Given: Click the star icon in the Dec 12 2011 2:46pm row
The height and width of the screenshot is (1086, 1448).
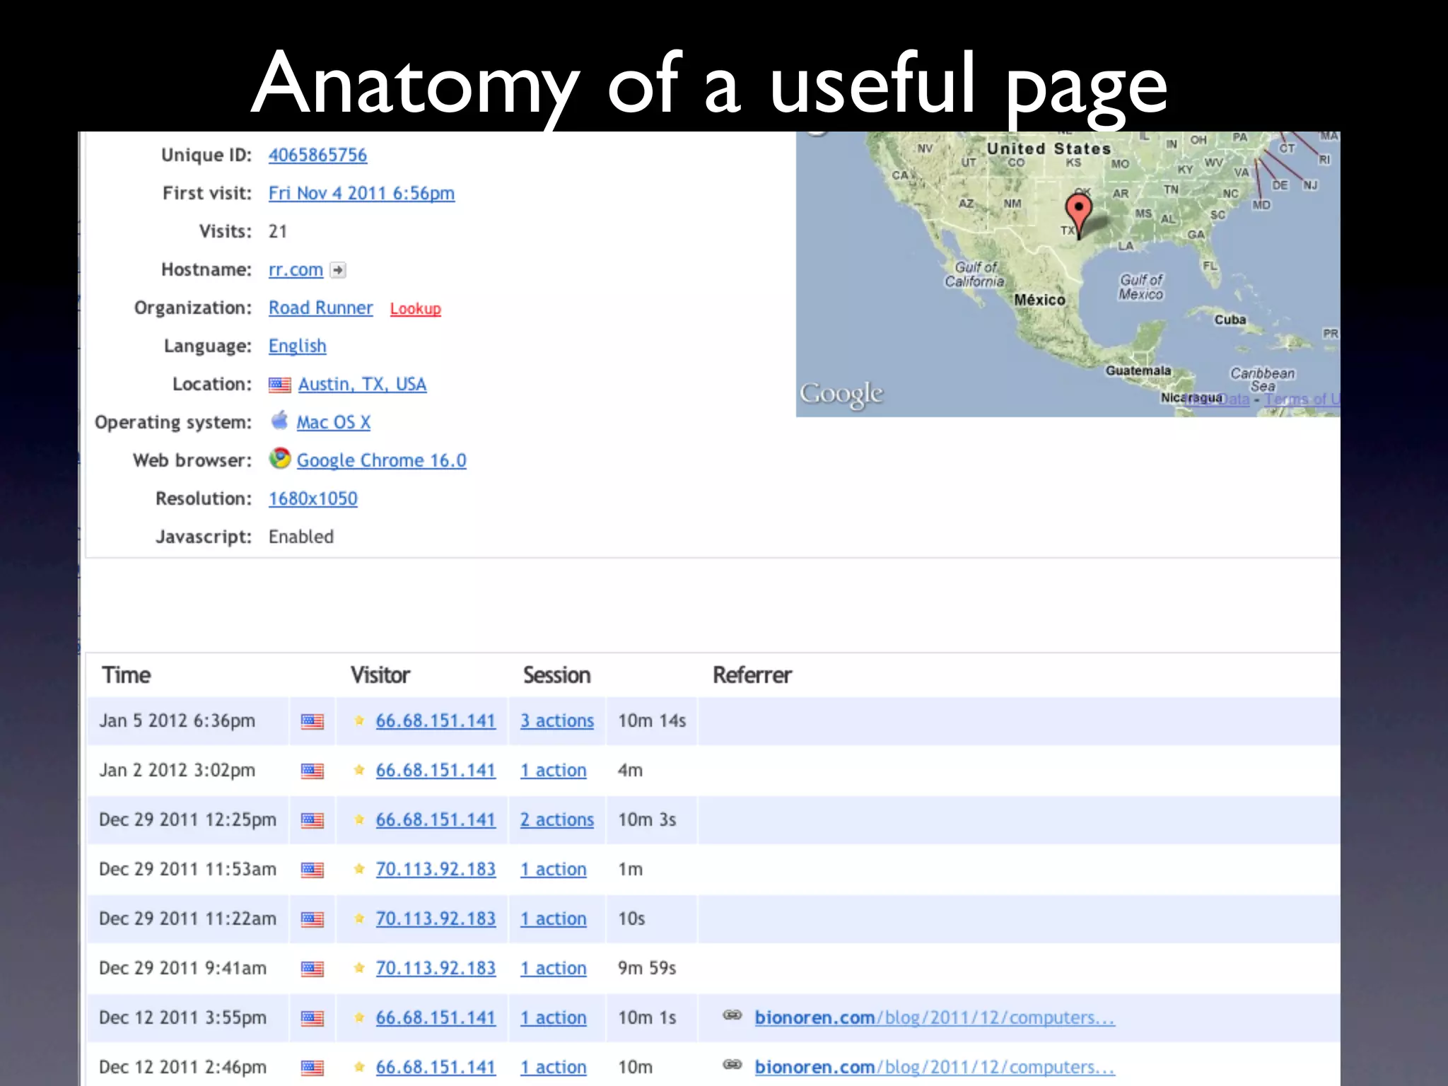Looking at the screenshot, I should click(x=359, y=1067).
